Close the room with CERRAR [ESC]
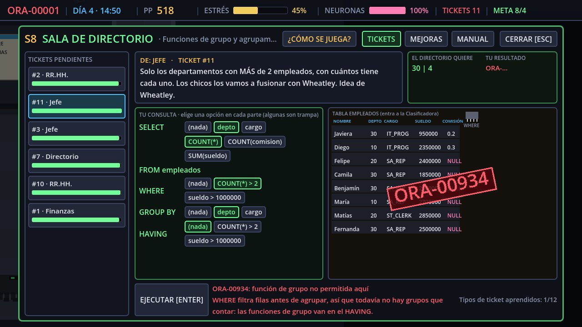The image size is (582, 327). 528,39
